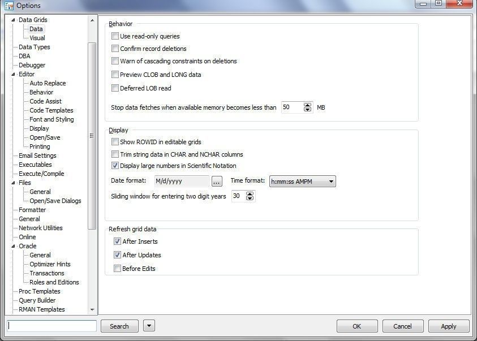
Task: Toggle Warn of cascading constraints on deletions
Action: pyautogui.click(x=115, y=61)
